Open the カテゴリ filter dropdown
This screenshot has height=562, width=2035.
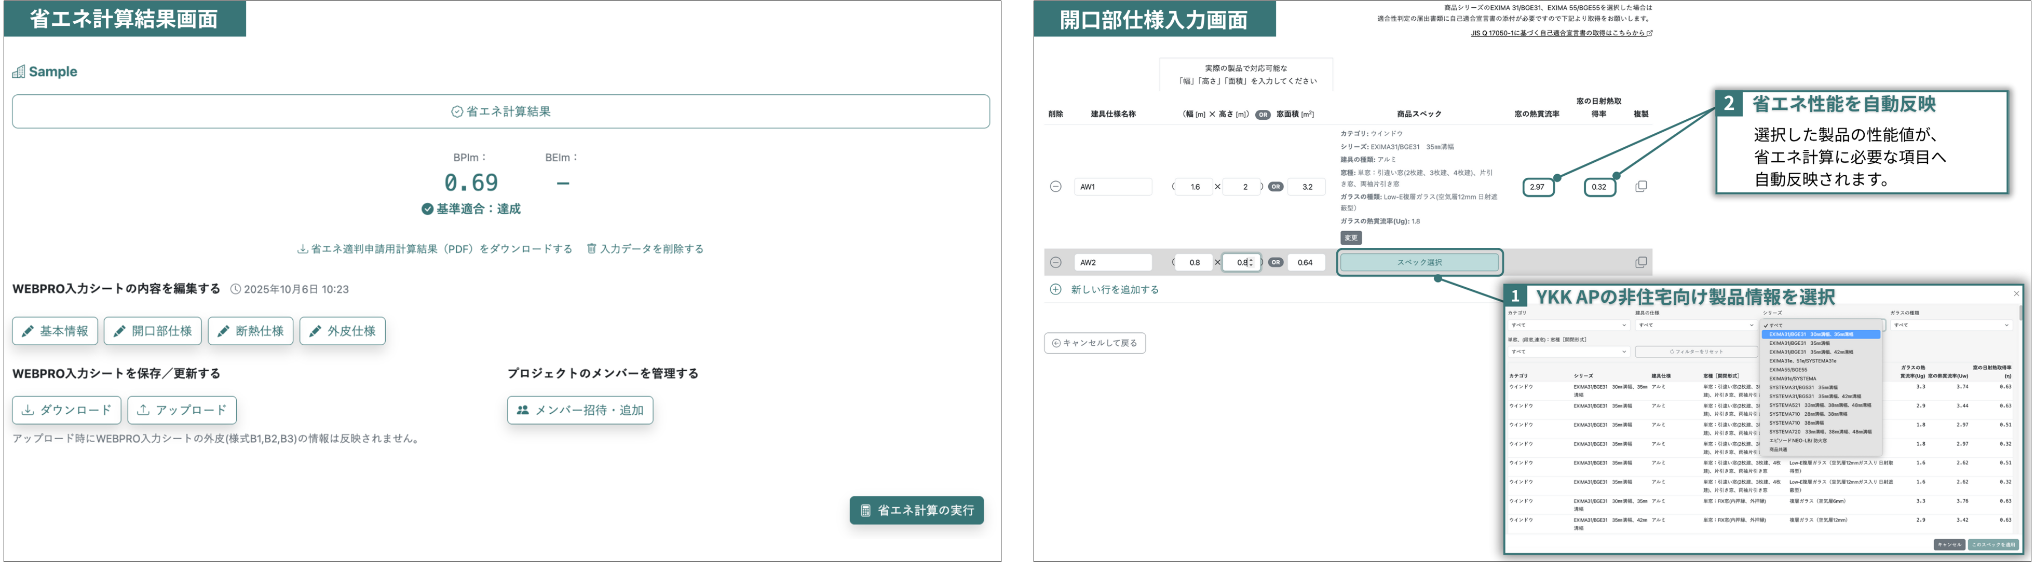(1568, 325)
